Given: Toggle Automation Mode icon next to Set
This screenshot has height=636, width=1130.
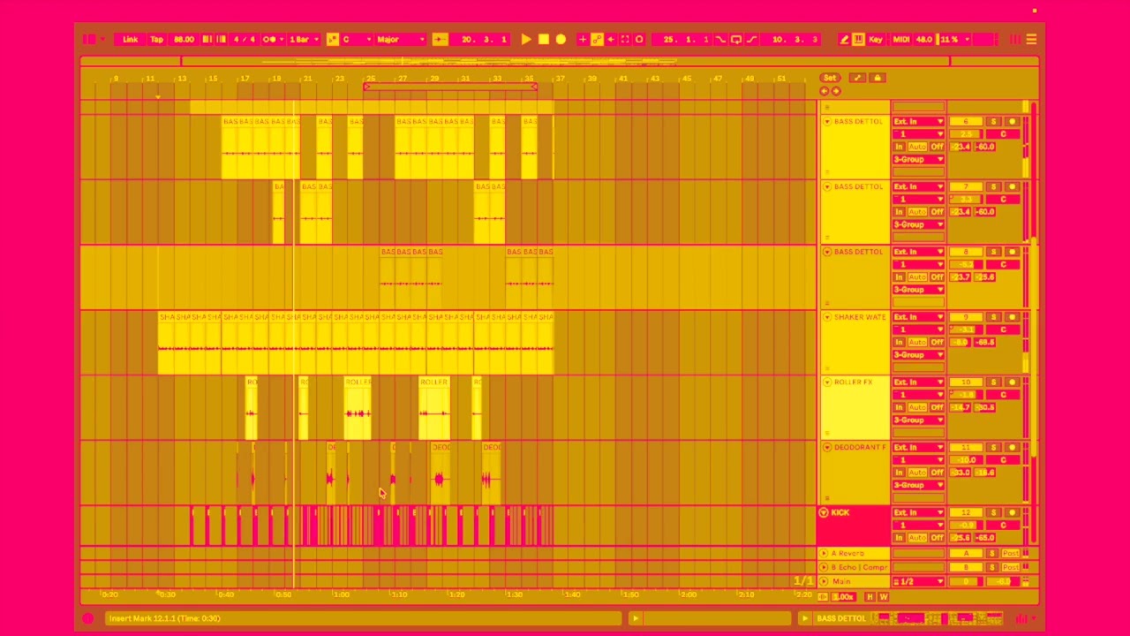Looking at the screenshot, I should coord(857,78).
